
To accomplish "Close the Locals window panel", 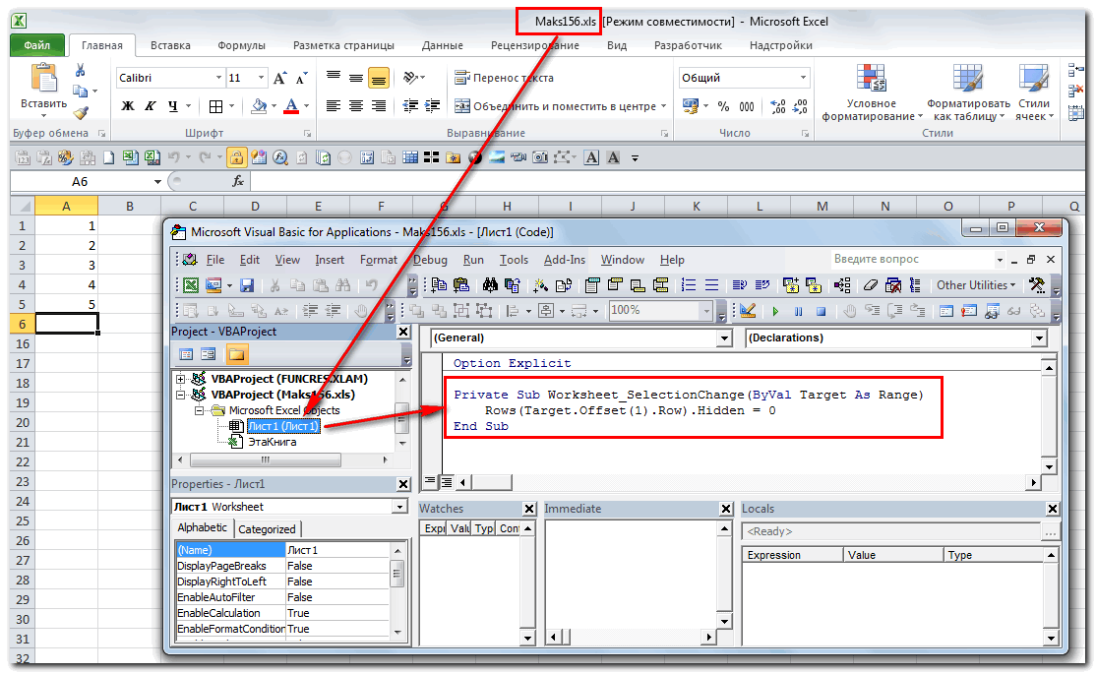I will 1052,509.
